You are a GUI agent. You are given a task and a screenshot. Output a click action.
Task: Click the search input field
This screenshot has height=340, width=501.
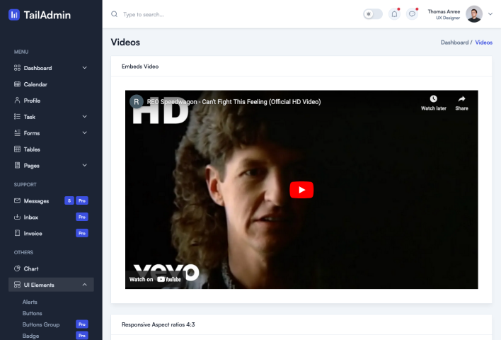tap(212, 14)
